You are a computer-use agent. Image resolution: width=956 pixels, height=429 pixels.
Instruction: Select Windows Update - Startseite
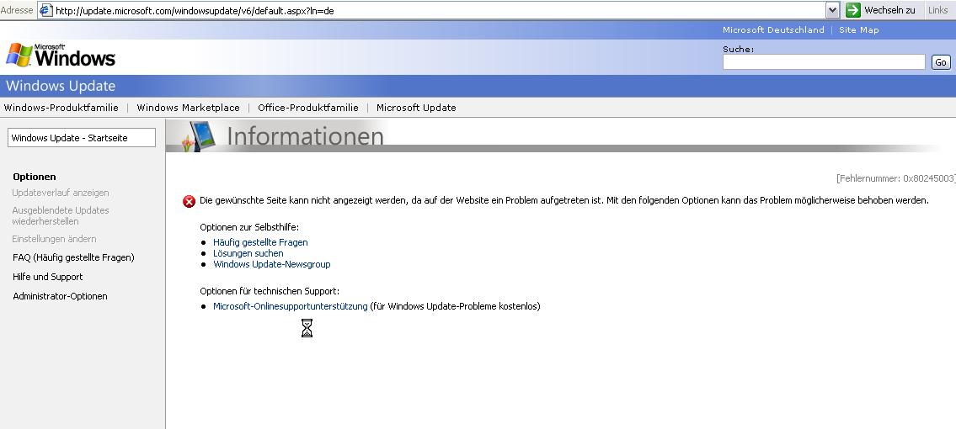(81, 138)
